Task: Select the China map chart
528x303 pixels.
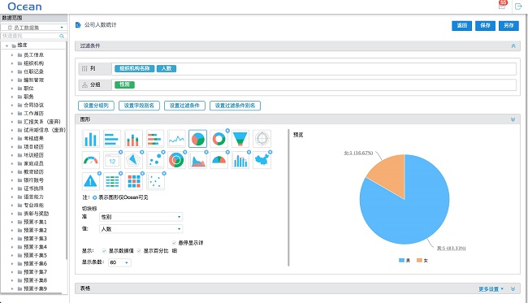Action: tap(262, 160)
